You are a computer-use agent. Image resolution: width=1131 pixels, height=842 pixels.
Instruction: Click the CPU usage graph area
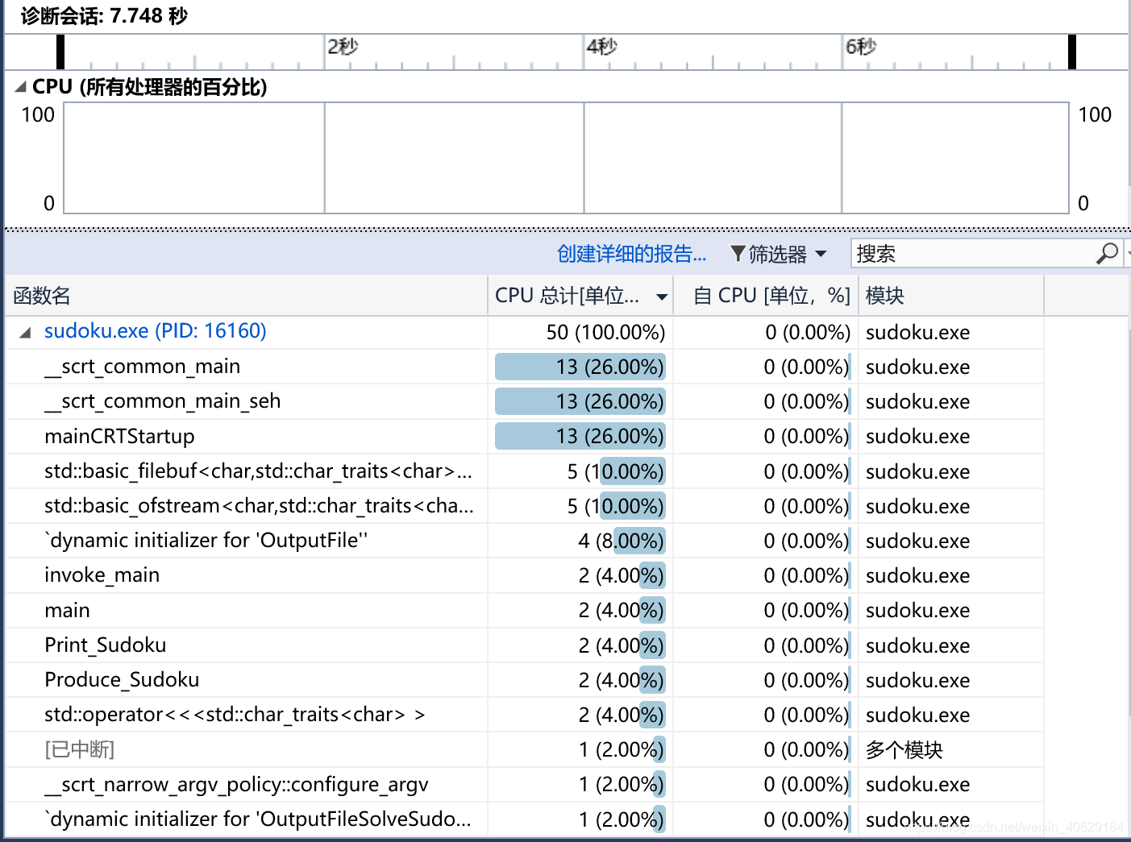(567, 158)
